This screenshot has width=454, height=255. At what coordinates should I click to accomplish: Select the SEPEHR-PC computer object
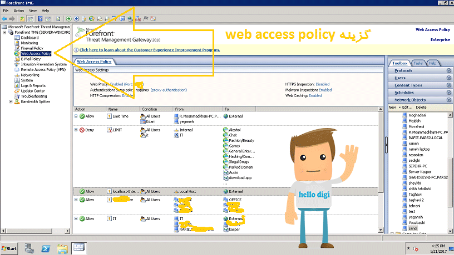tap(417, 166)
